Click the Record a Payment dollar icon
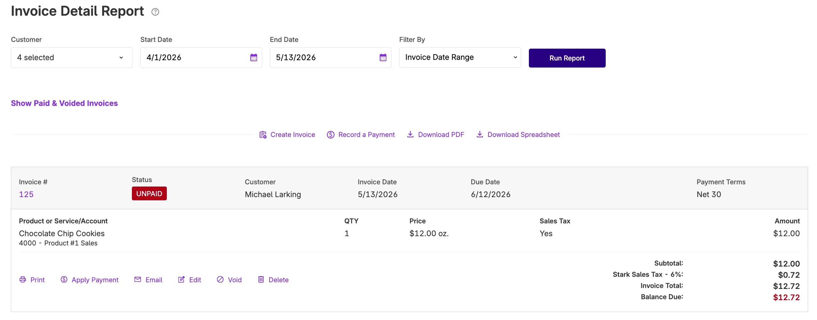Viewport: 817px width, 320px height. pyautogui.click(x=331, y=135)
